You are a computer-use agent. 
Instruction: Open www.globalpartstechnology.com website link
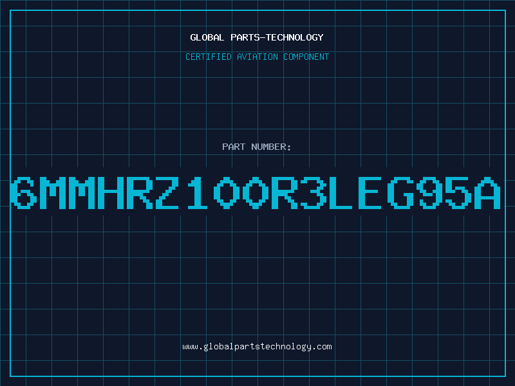point(257,347)
